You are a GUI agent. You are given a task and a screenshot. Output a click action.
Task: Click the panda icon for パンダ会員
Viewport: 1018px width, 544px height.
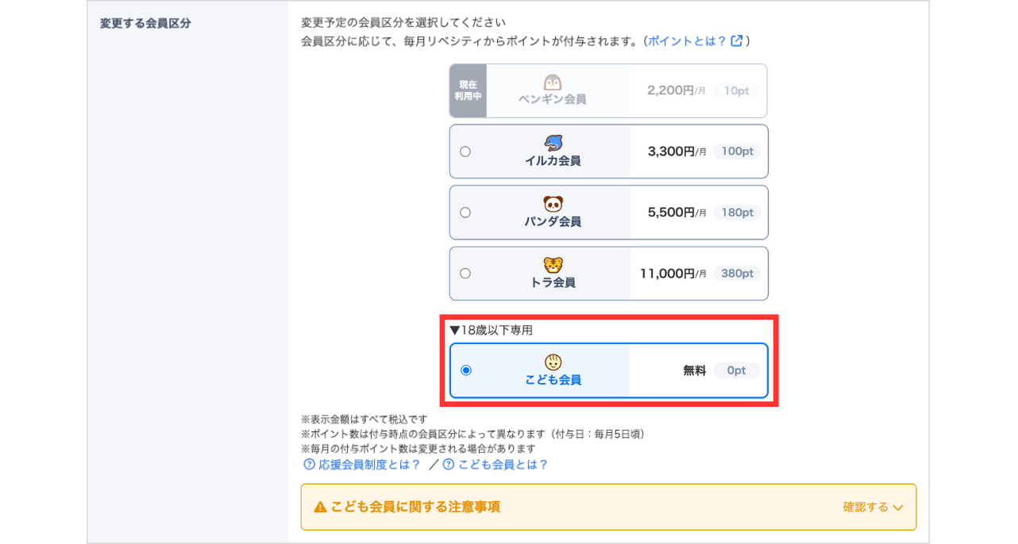[553, 204]
